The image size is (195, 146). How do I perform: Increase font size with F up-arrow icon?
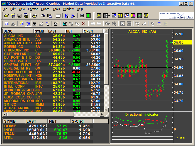click(x=67, y=16)
